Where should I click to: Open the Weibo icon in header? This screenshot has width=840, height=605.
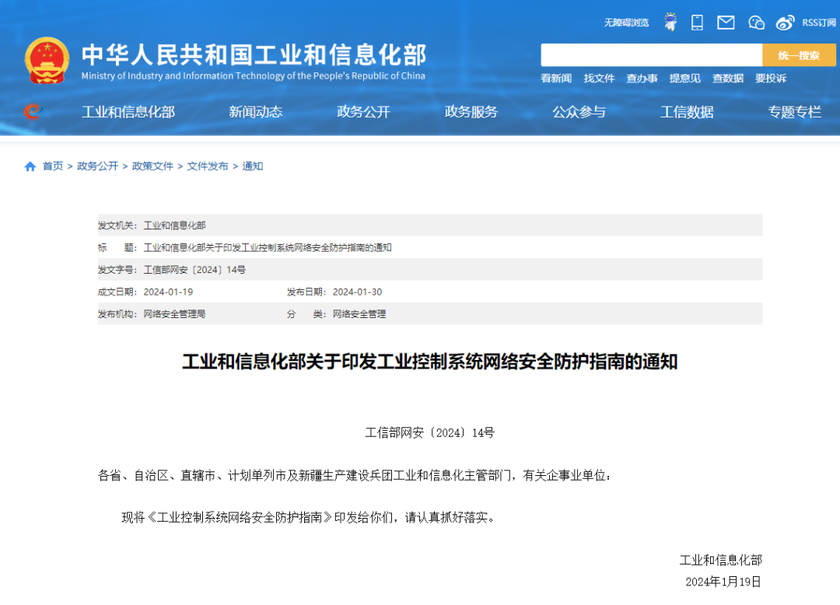tap(785, 23)
